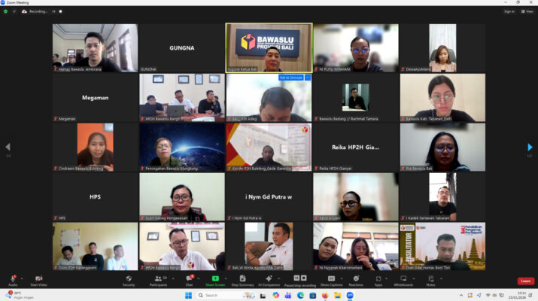Screen dimensions: 538x301
Task: Open the Reactions menu
Action: (355, 280)
